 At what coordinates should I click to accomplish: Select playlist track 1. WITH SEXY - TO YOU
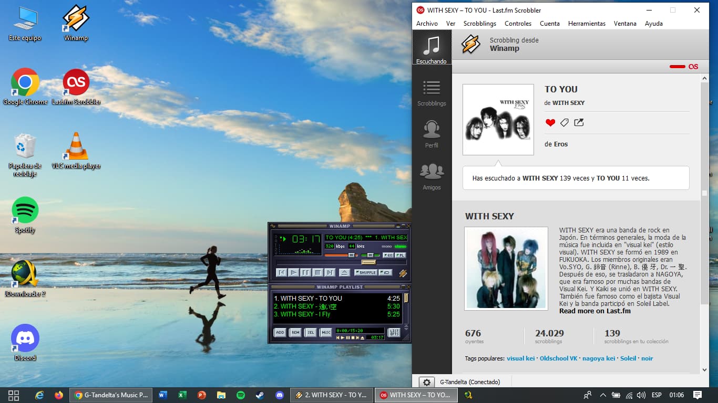(337, 299)
